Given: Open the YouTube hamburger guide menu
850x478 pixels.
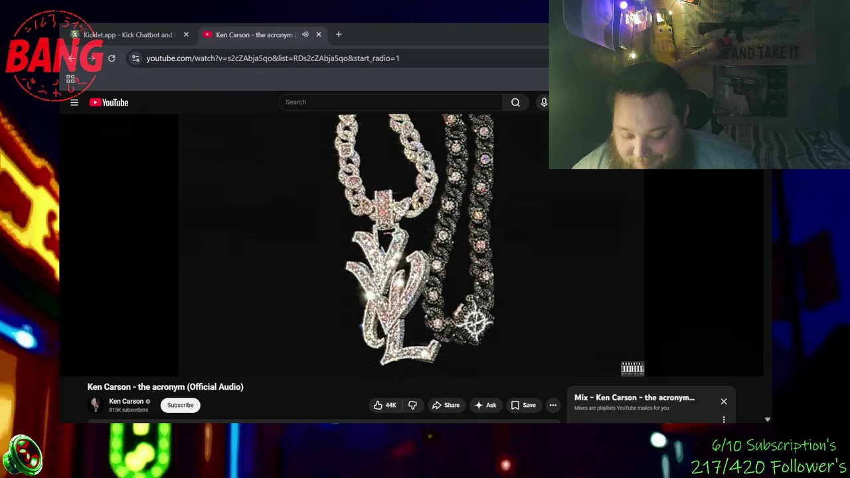Looking at the screenshot, I should [x=74, y=102].
